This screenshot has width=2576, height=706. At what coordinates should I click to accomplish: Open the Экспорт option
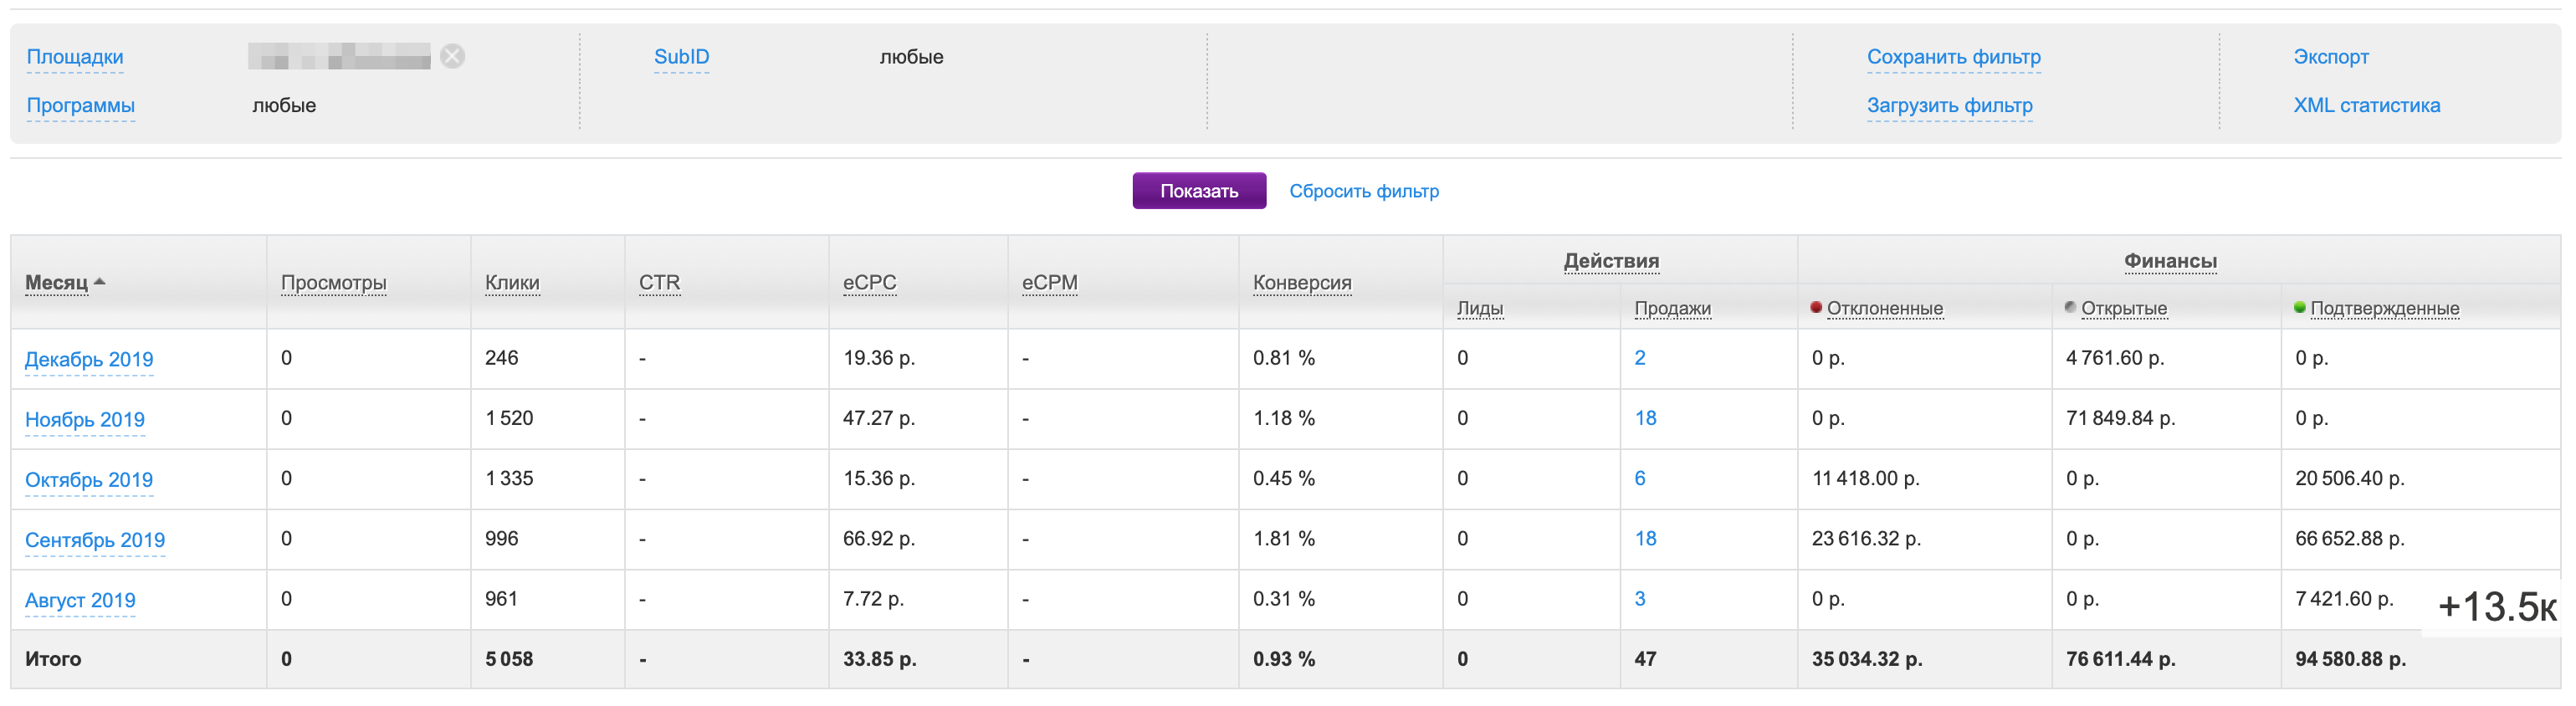tap(2330, 57)
